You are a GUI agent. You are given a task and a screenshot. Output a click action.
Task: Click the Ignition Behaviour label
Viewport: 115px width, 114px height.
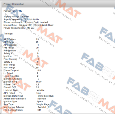(x=13, y=96)
